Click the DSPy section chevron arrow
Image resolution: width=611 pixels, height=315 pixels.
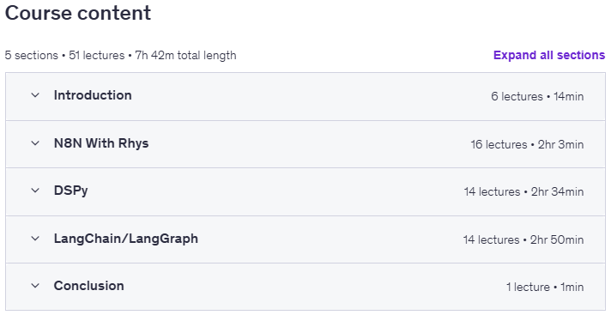(35, 191)
